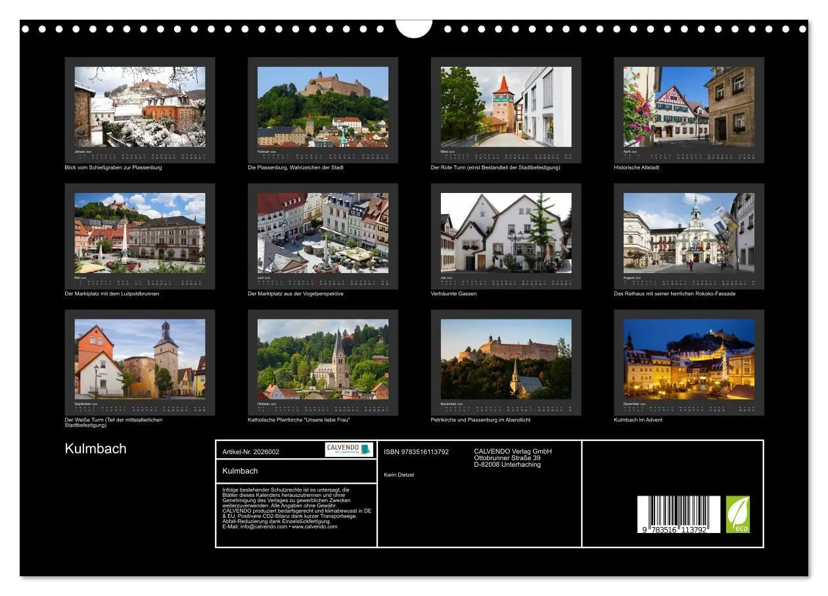
Task: Click the 'Kulmbach' title inside info box
Action: click(x=240, y=471)
